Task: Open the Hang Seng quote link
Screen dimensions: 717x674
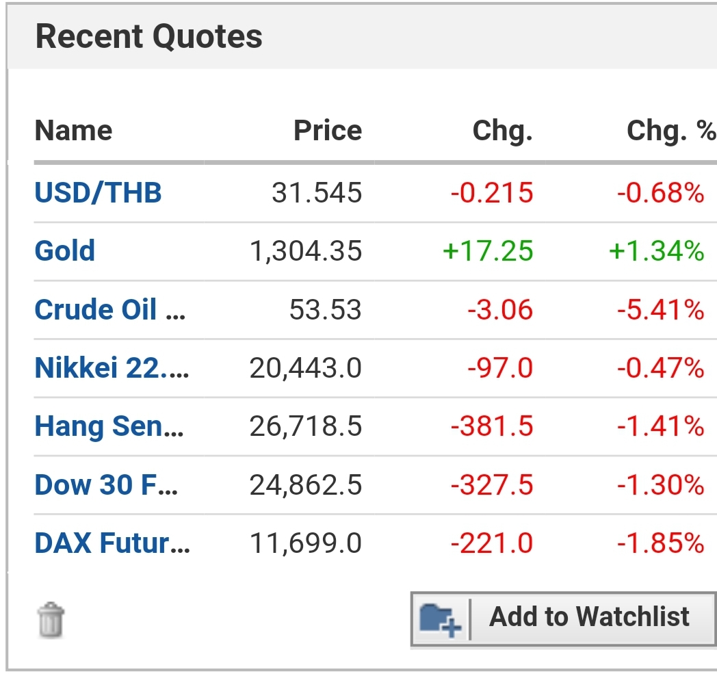Action: (109, 426)
